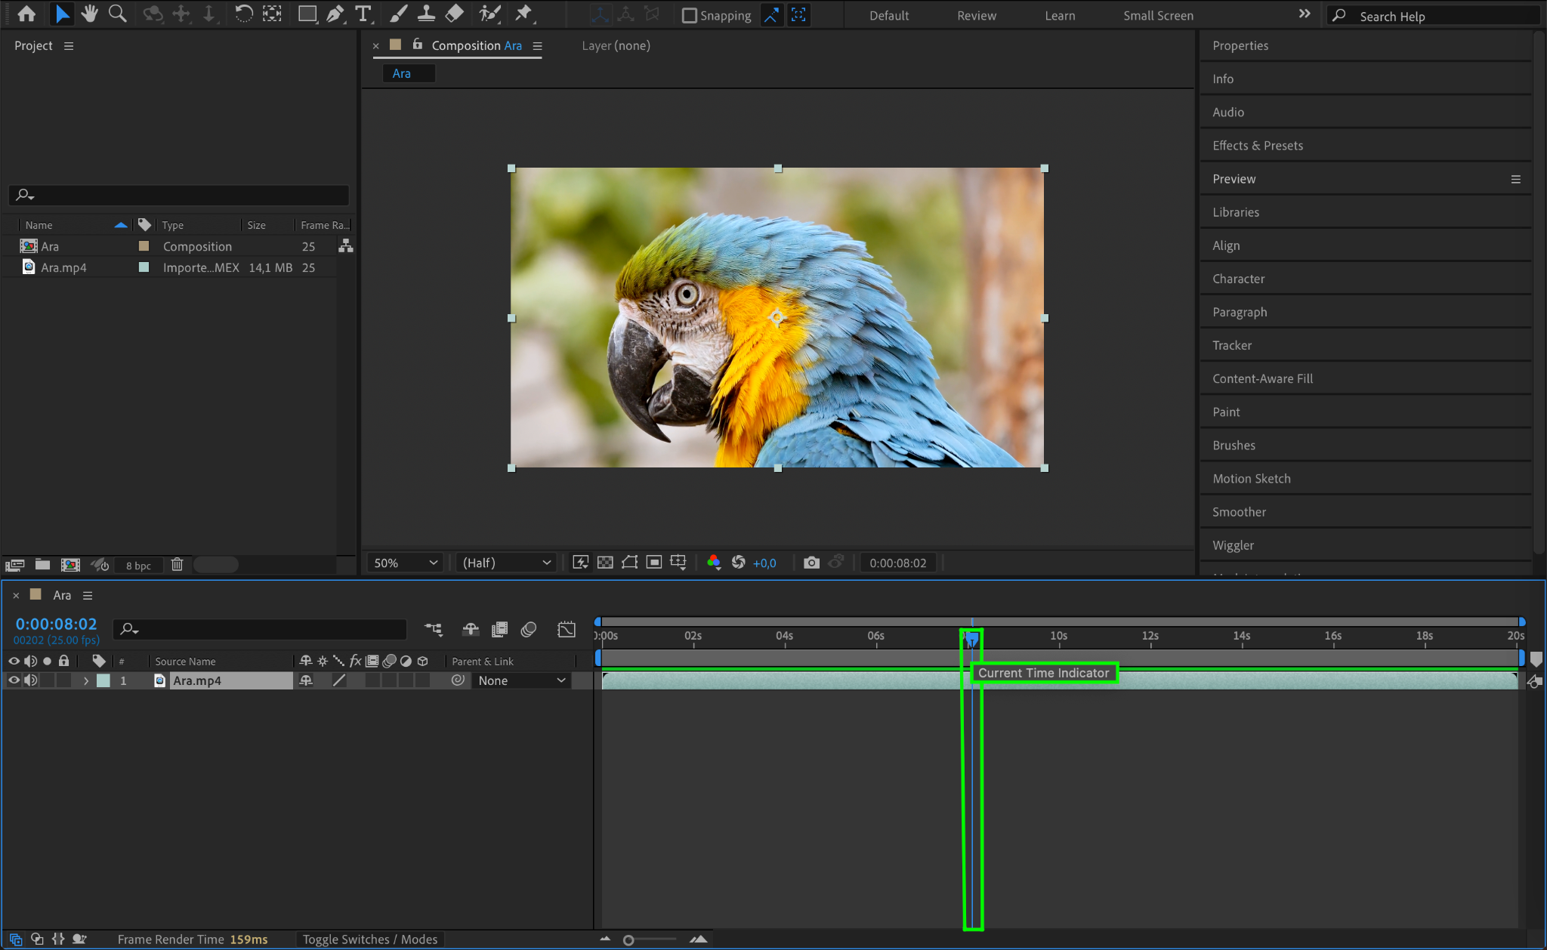
Task: Select the Puppet Pin tool
Action: [x=523, y=14]
